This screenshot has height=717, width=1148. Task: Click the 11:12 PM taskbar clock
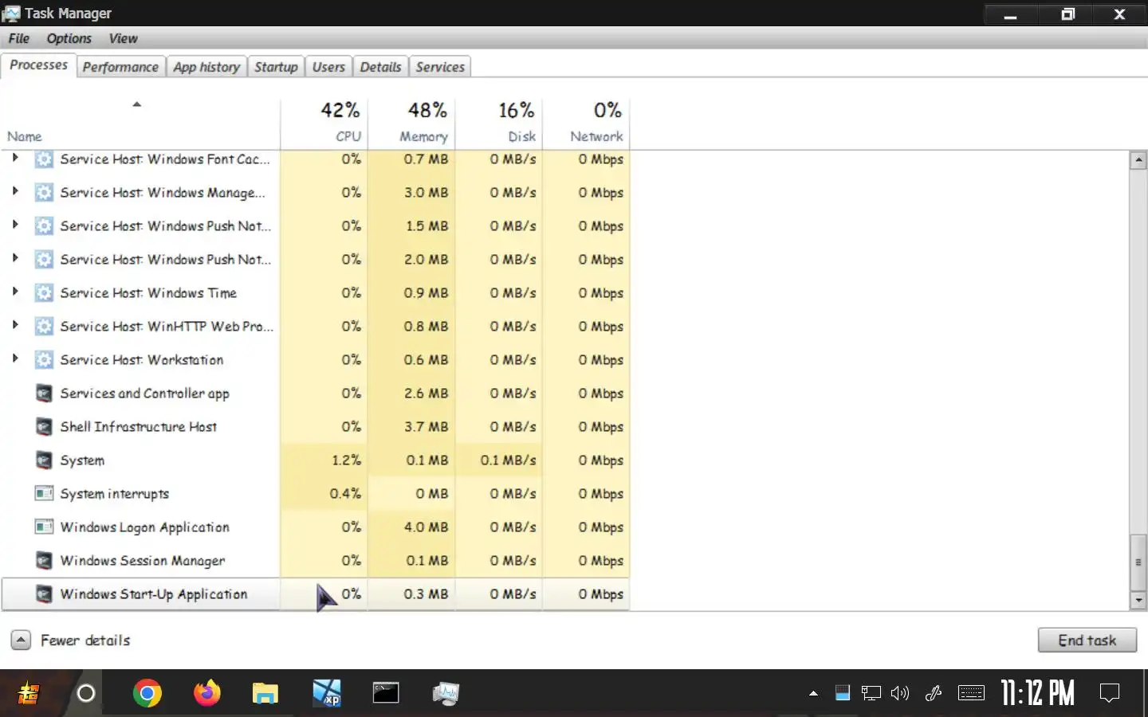[1038, 693]
